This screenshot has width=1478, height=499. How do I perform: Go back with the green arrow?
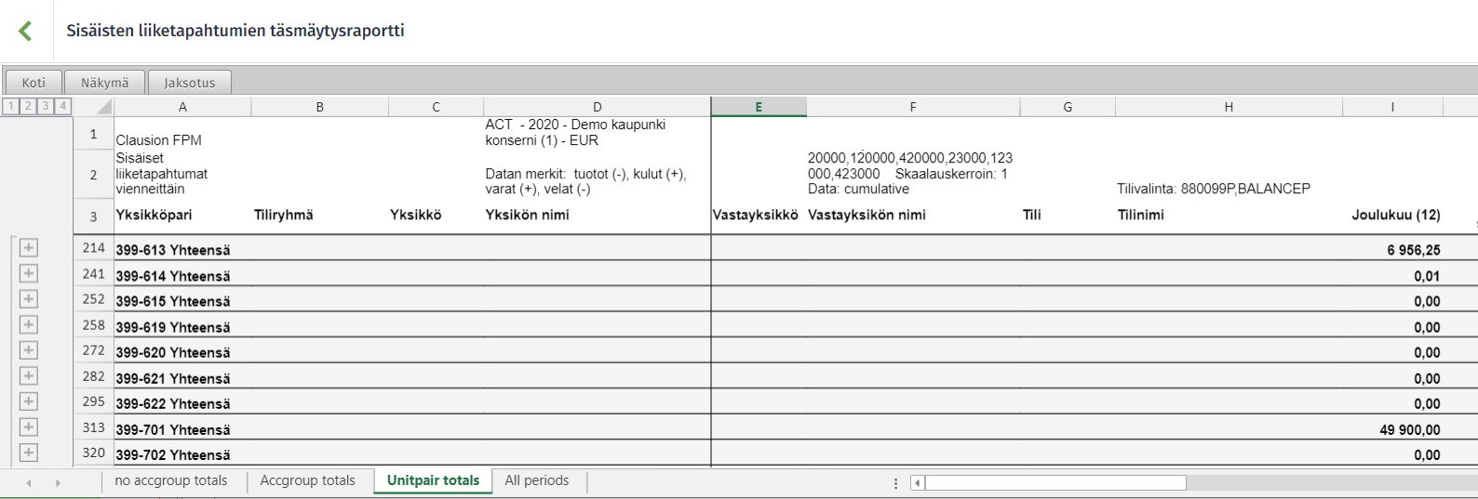25,31
